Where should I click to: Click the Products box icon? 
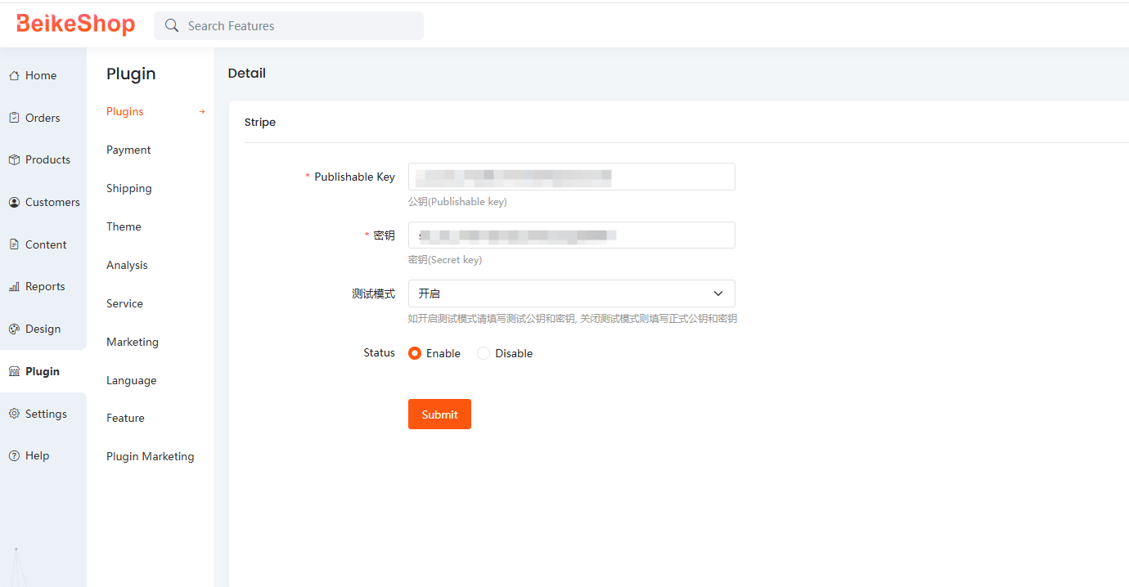14,159
